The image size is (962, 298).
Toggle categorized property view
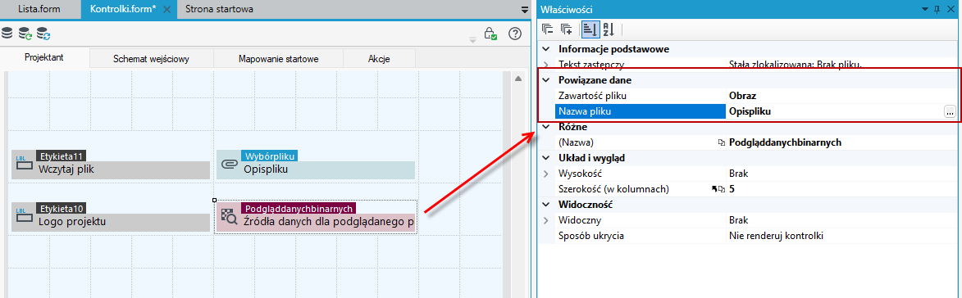(x=590, y=29)
